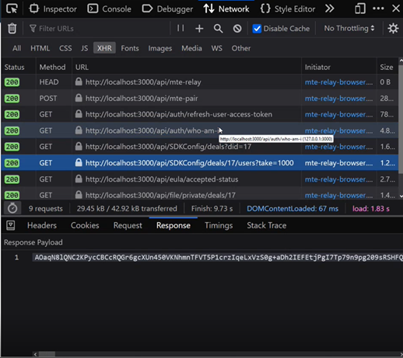Filter by Images requests
This screenshot has height=358, width=403.
tap(160, 48)
